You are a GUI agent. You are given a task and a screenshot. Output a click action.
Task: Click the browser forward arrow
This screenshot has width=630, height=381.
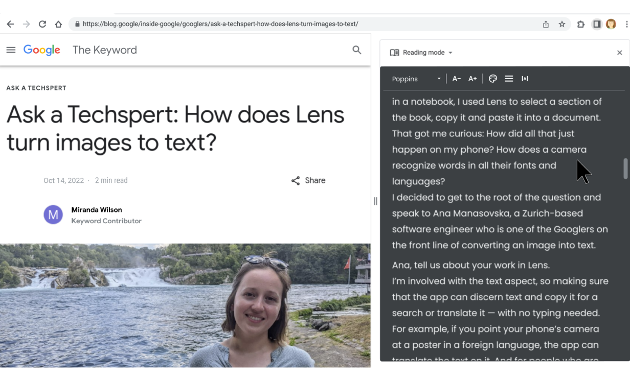pyautogui.click(x=26, y=24)
